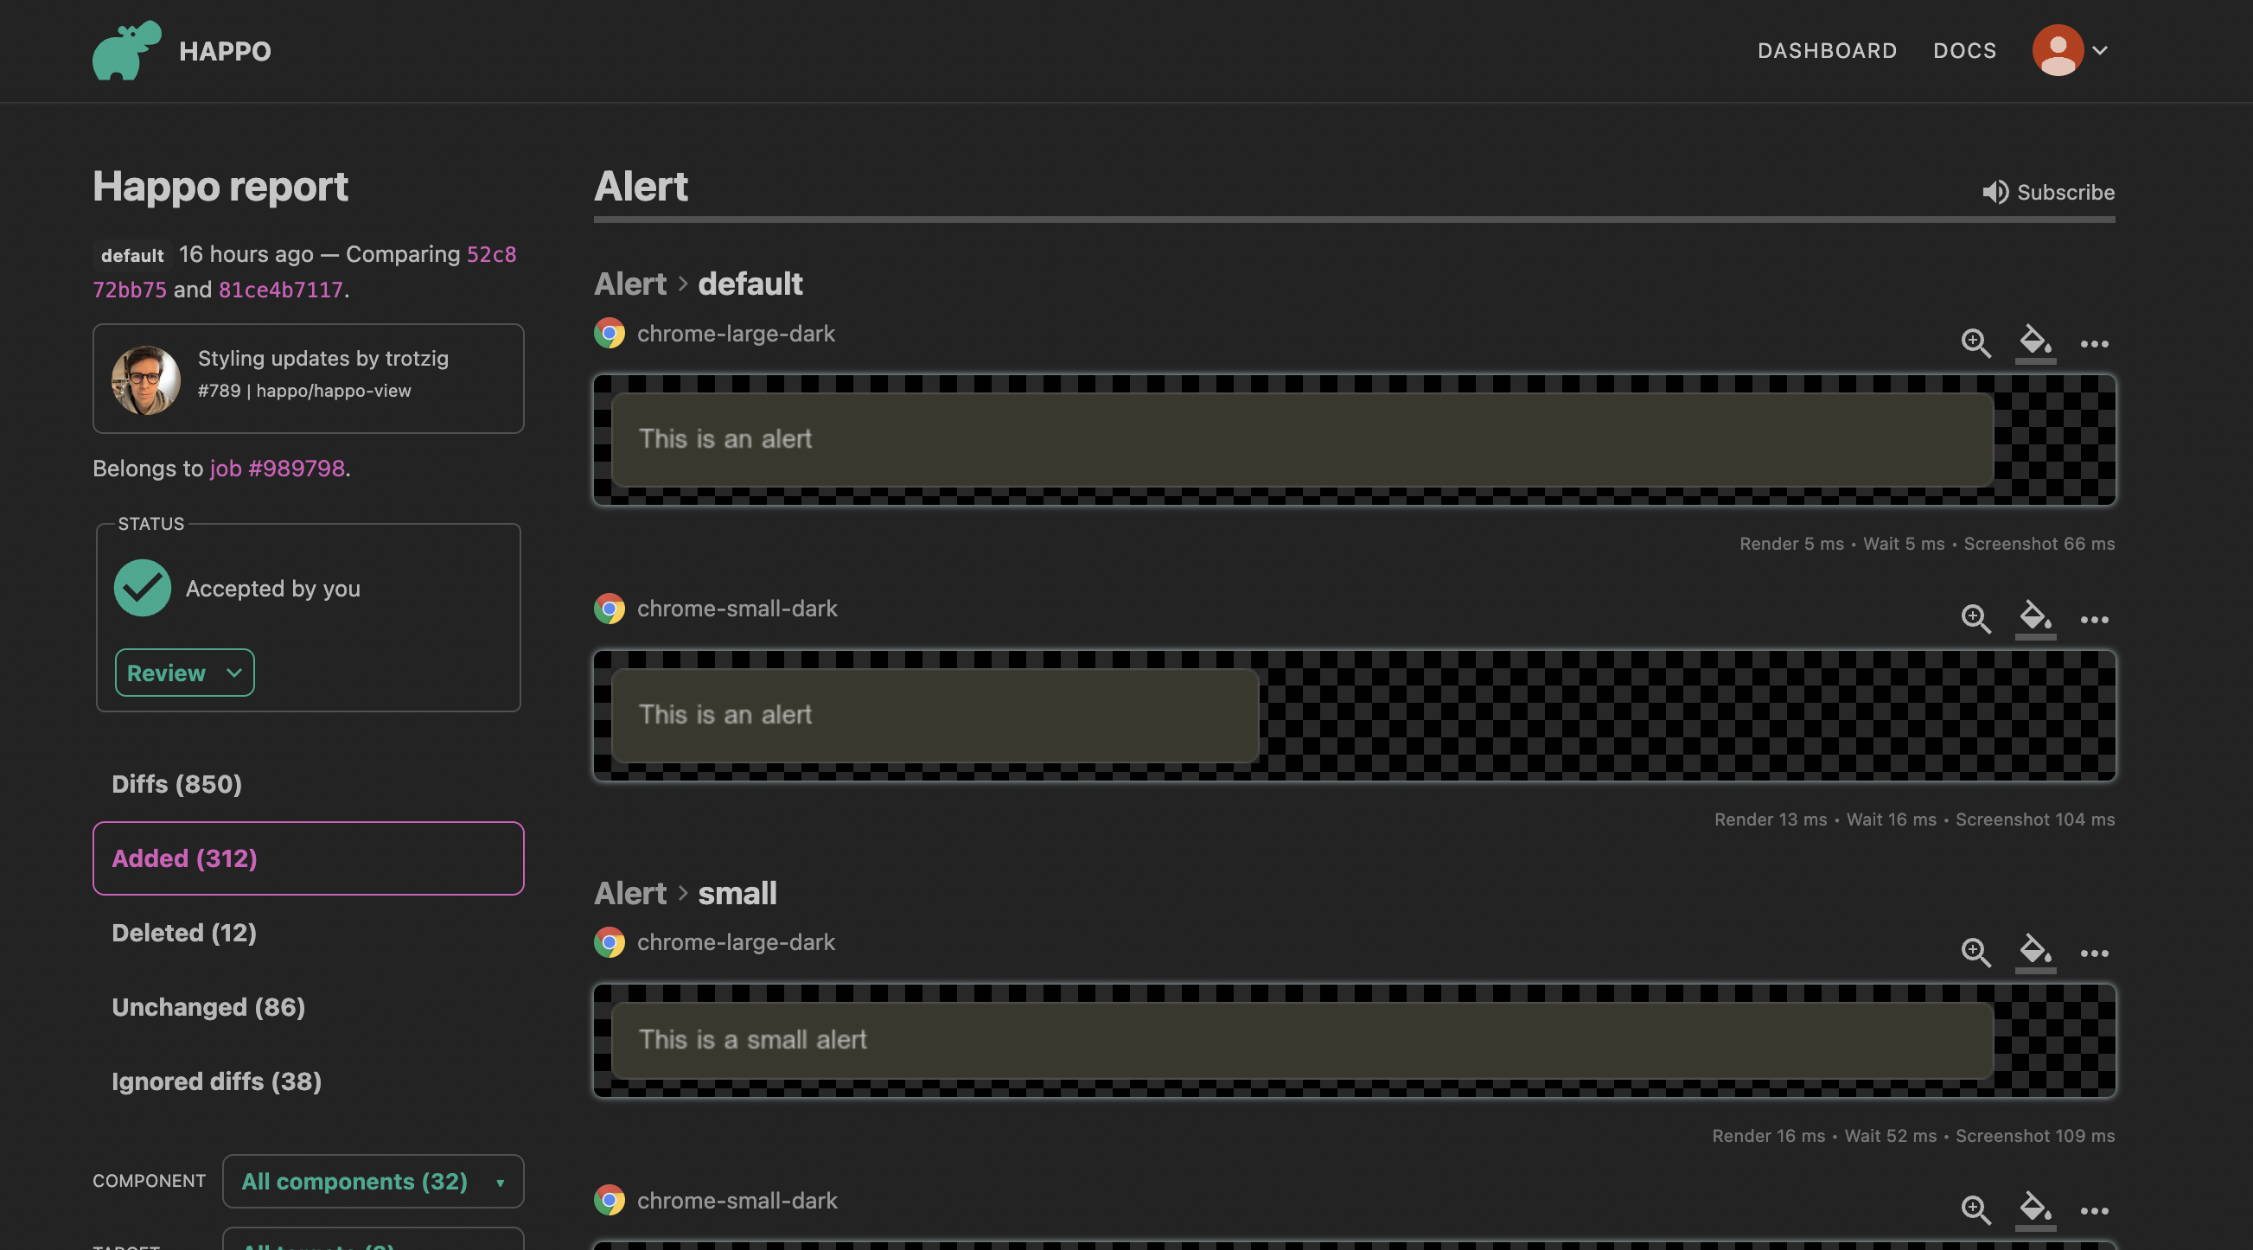Image resolution: width=2253 pixels, height=1250 pixels.
Task: Zoom into Alert default chrome-large-dark screenshot
Action: 1975,343
